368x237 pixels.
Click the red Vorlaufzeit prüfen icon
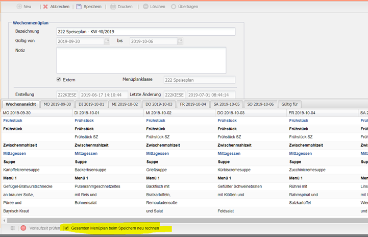tap(23, 228)
